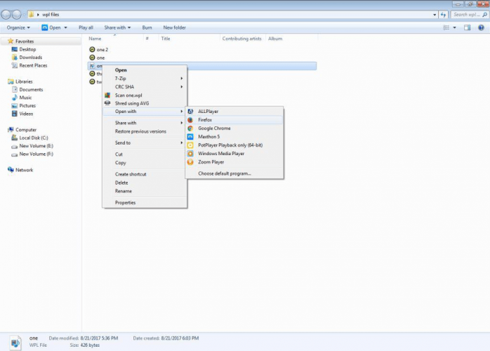
Task: Click the AVG scan icon beside Scan one.wpl
Action: coord(107,95)
